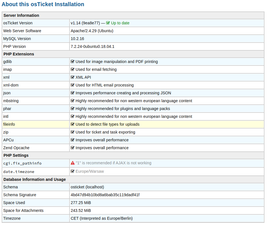The height and width of the screenshot is (227, 267).
Task: Click Used for ticket and task exporting
Action: tap(105, 132)
